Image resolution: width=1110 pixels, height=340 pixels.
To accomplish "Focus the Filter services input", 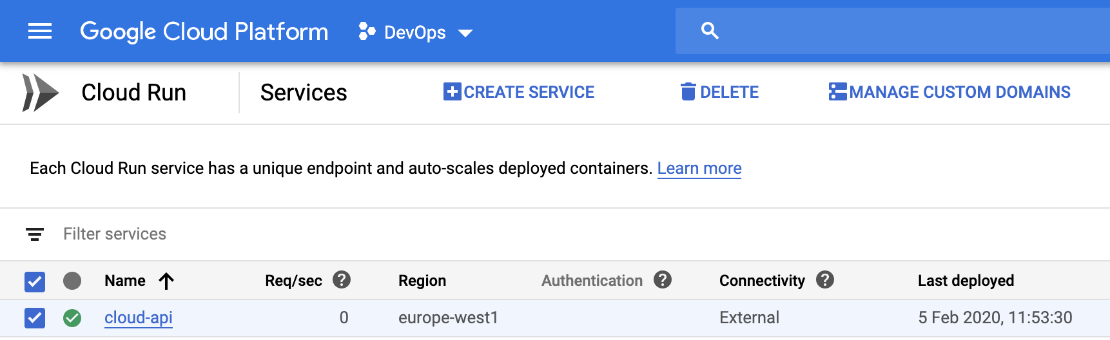I will pyautogui.click(x=115, y=234).
